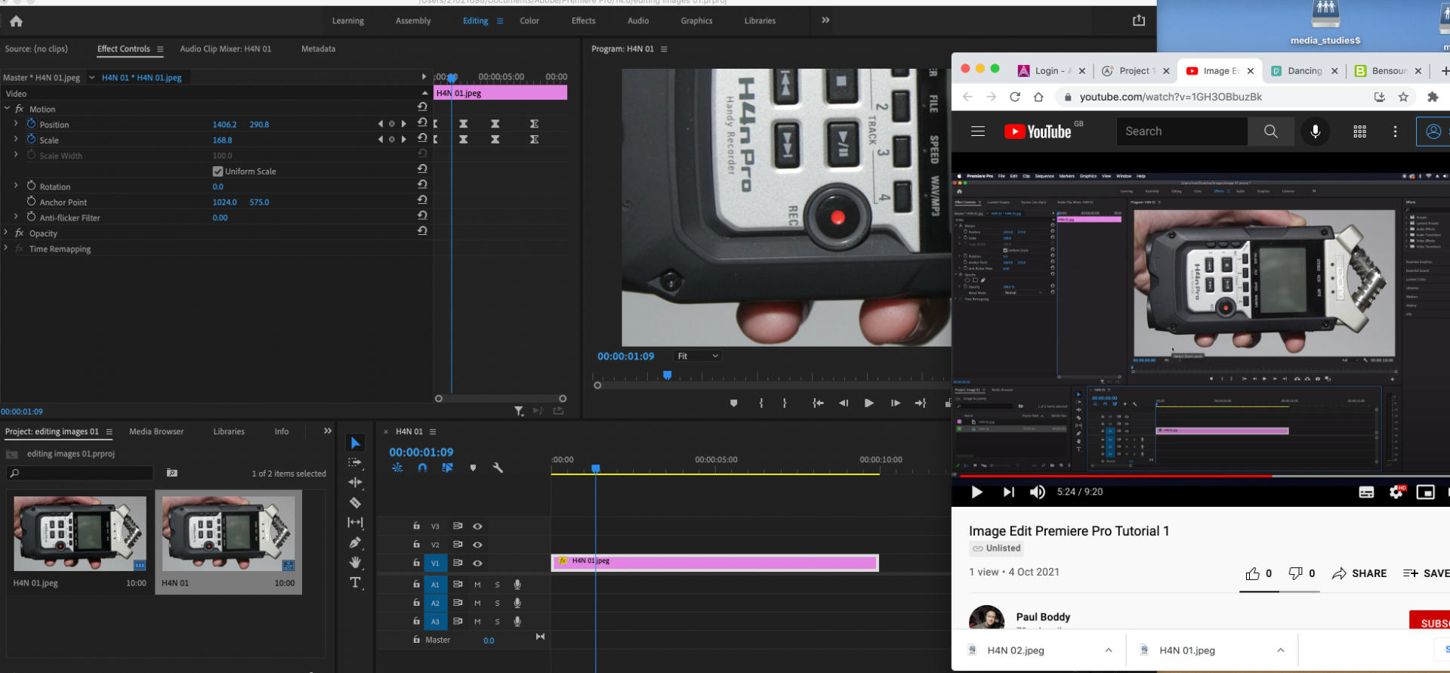Toggle the Uniform Scale checkbox
1450x673 pixels.
(217, 171)
